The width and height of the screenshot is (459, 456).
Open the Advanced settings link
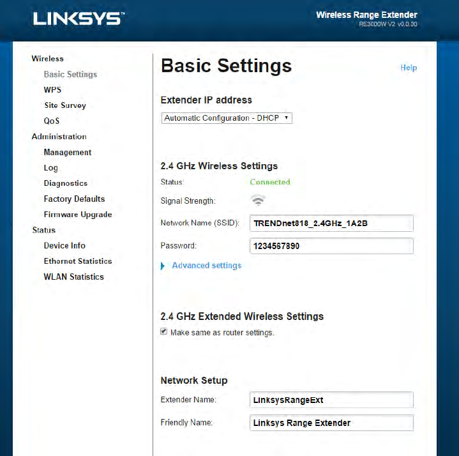click(x=207, y=265)
